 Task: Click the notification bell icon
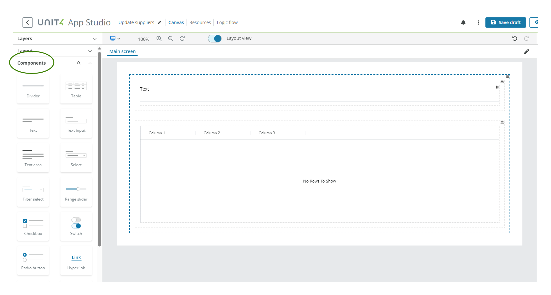463,22
